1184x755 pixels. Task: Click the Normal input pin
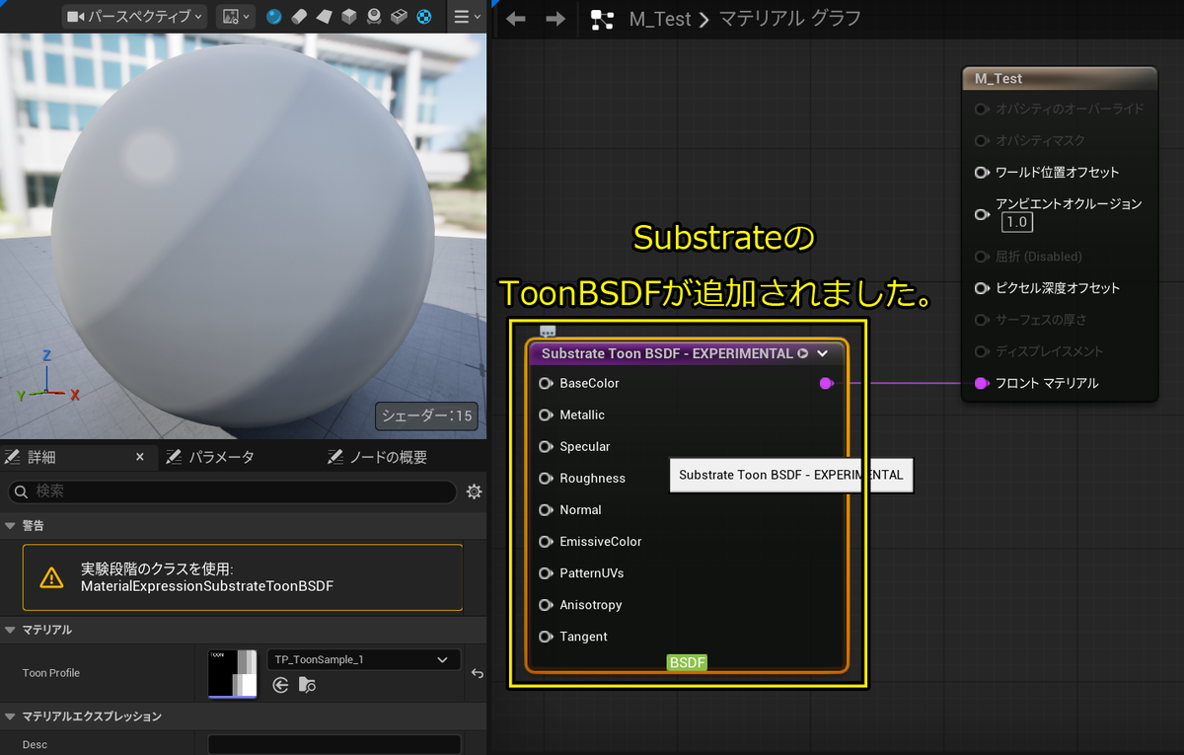pos(546,509)
